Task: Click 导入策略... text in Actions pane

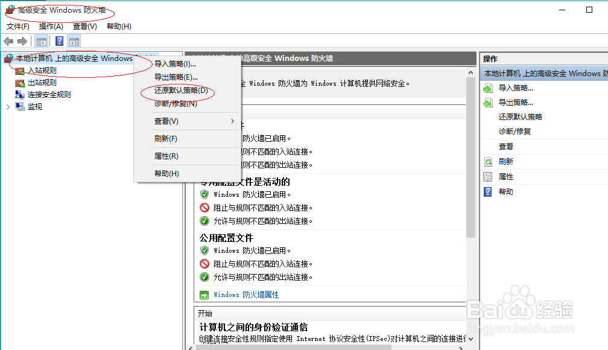Action: pyautogui.click(x=516, y=88)
